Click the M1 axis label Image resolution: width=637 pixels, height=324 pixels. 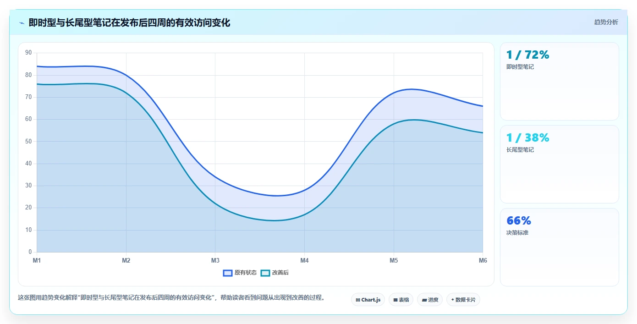tap(37, 260)
